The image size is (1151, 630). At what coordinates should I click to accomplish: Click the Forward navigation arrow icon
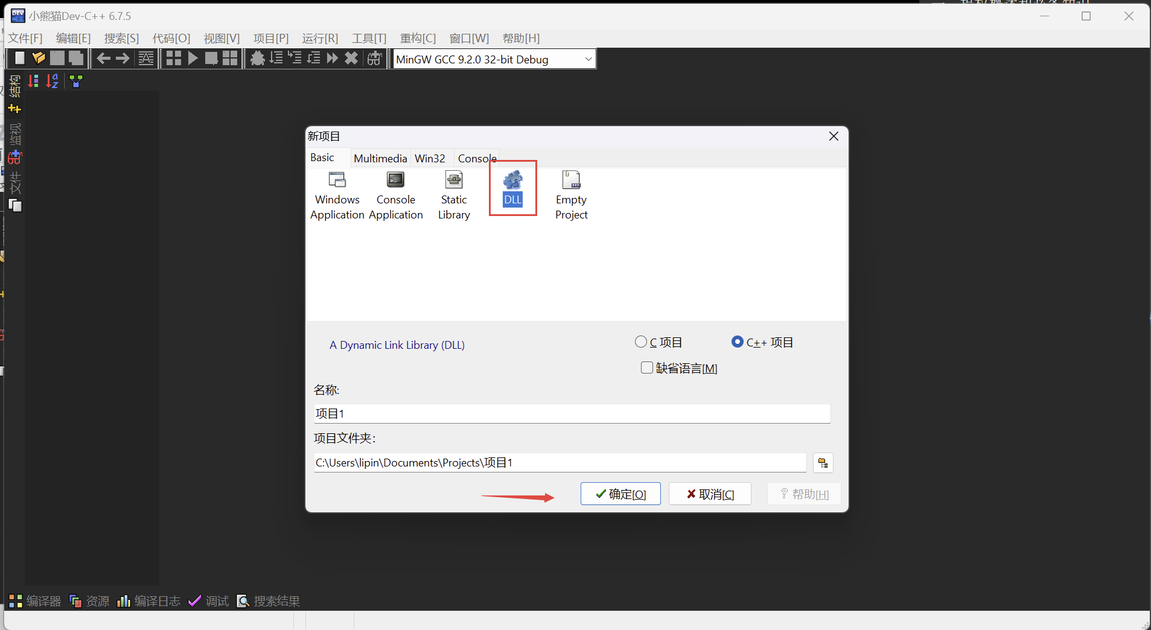point(123,59)
